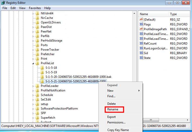Viewport: 192px width, 132px height.
Task: Expand the Print key
Action: [x=33, y=59]
